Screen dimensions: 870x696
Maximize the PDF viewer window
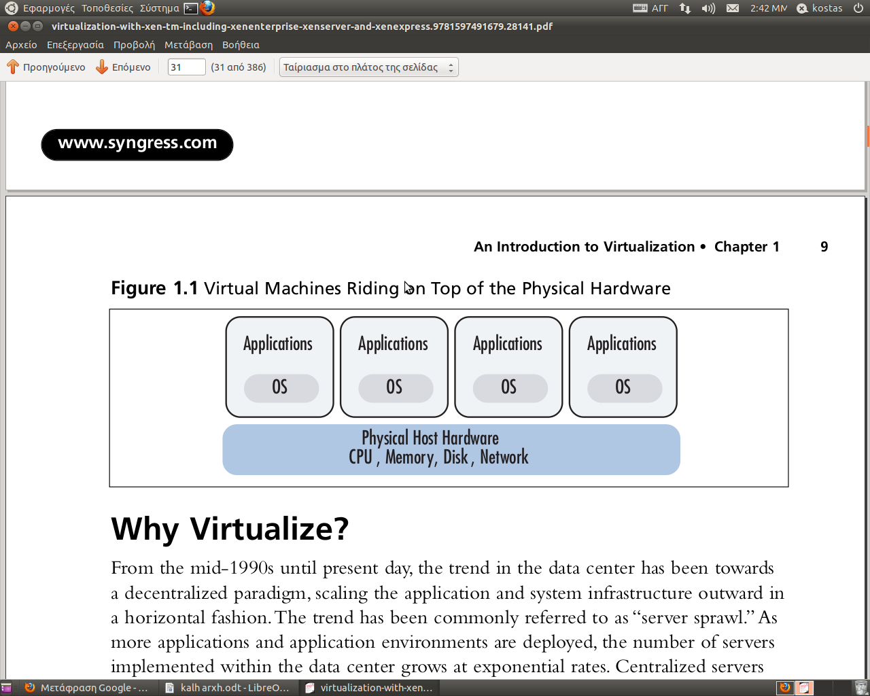point(37,26)
